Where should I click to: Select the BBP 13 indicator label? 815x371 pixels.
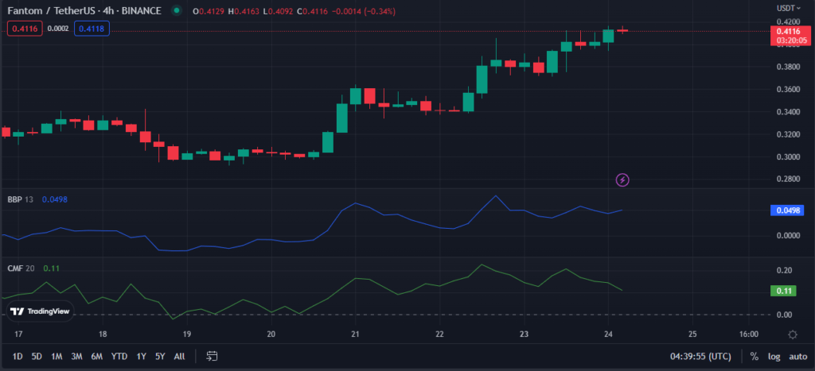[19, 199]
